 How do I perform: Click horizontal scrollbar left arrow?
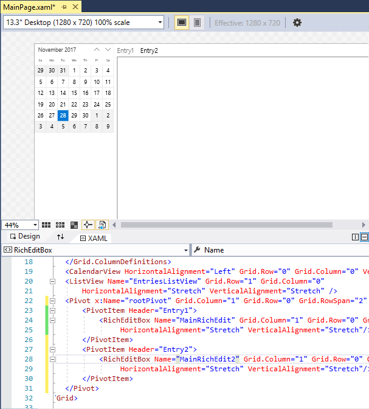pyautogui.click(x=114, y=225)
